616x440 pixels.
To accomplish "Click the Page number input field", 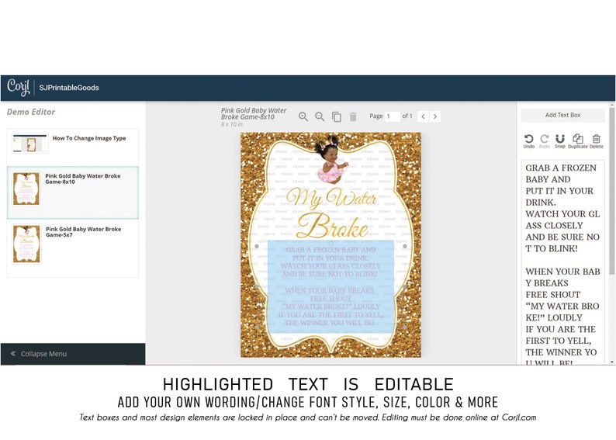I will coord(392,116).
